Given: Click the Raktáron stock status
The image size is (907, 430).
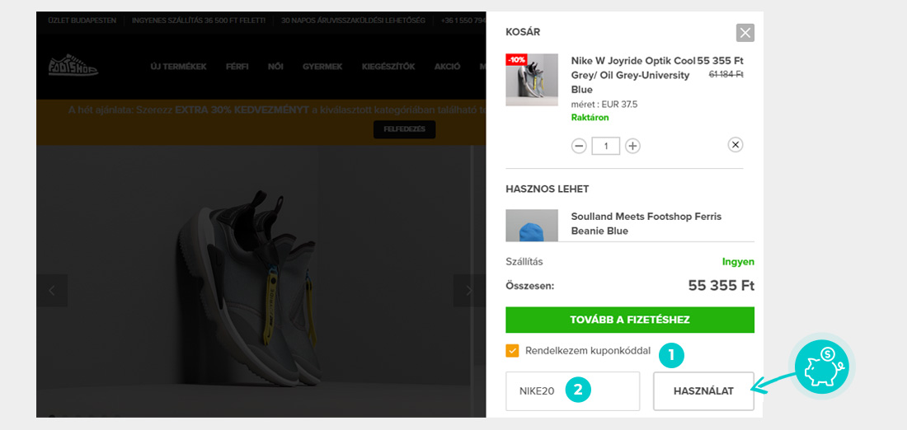Looking at the screenshot, I should 590,117.
